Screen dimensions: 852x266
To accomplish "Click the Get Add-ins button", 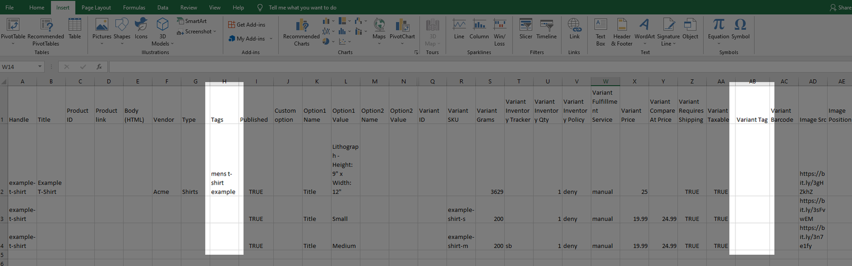I will (x=247, y=24).
